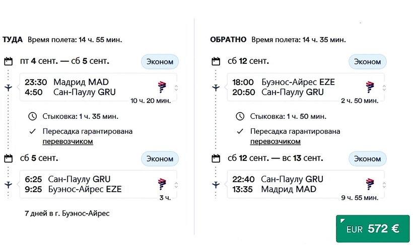Screen dimensions: 413x245
Task: Click Эконом badge for return сб 12 сент.
Action: (368, 62)
